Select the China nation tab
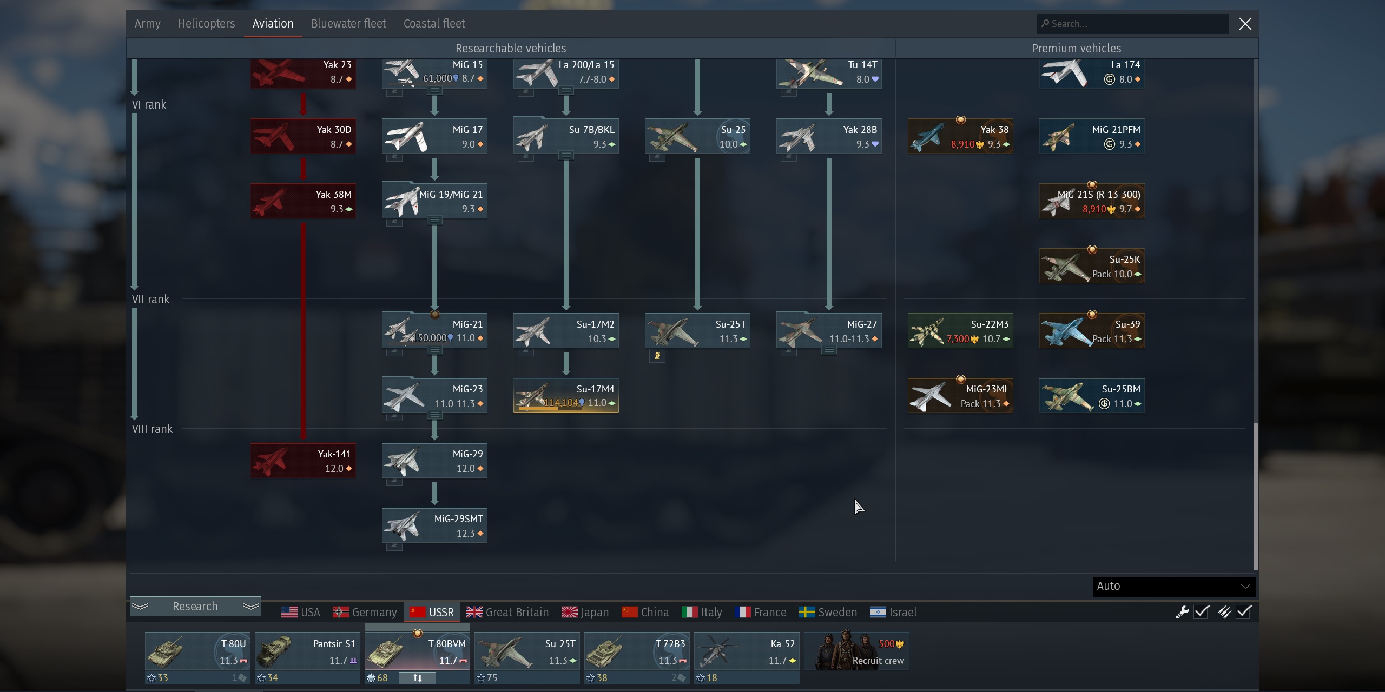The height and width of the screenshot is (692, 1385). pos(645,613)
